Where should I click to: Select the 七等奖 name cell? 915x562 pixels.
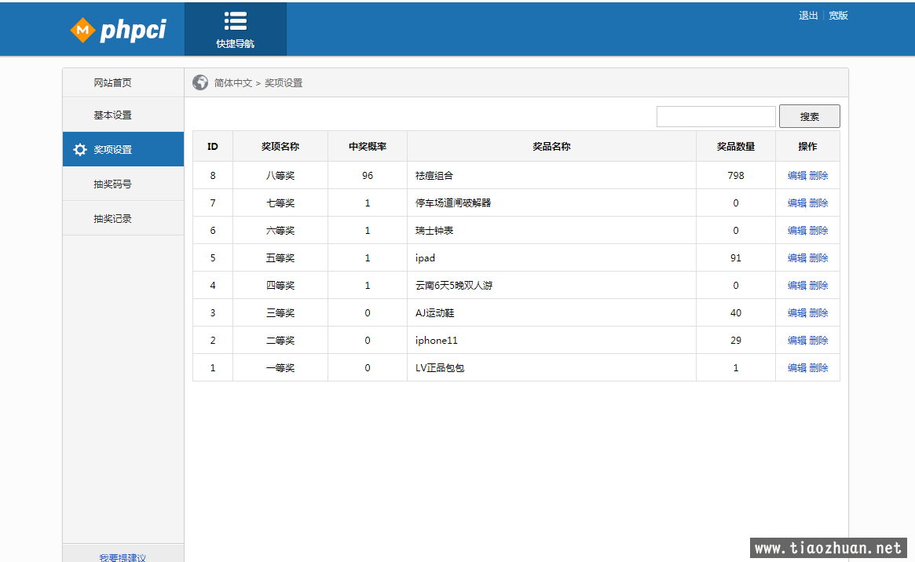[280, 203]
